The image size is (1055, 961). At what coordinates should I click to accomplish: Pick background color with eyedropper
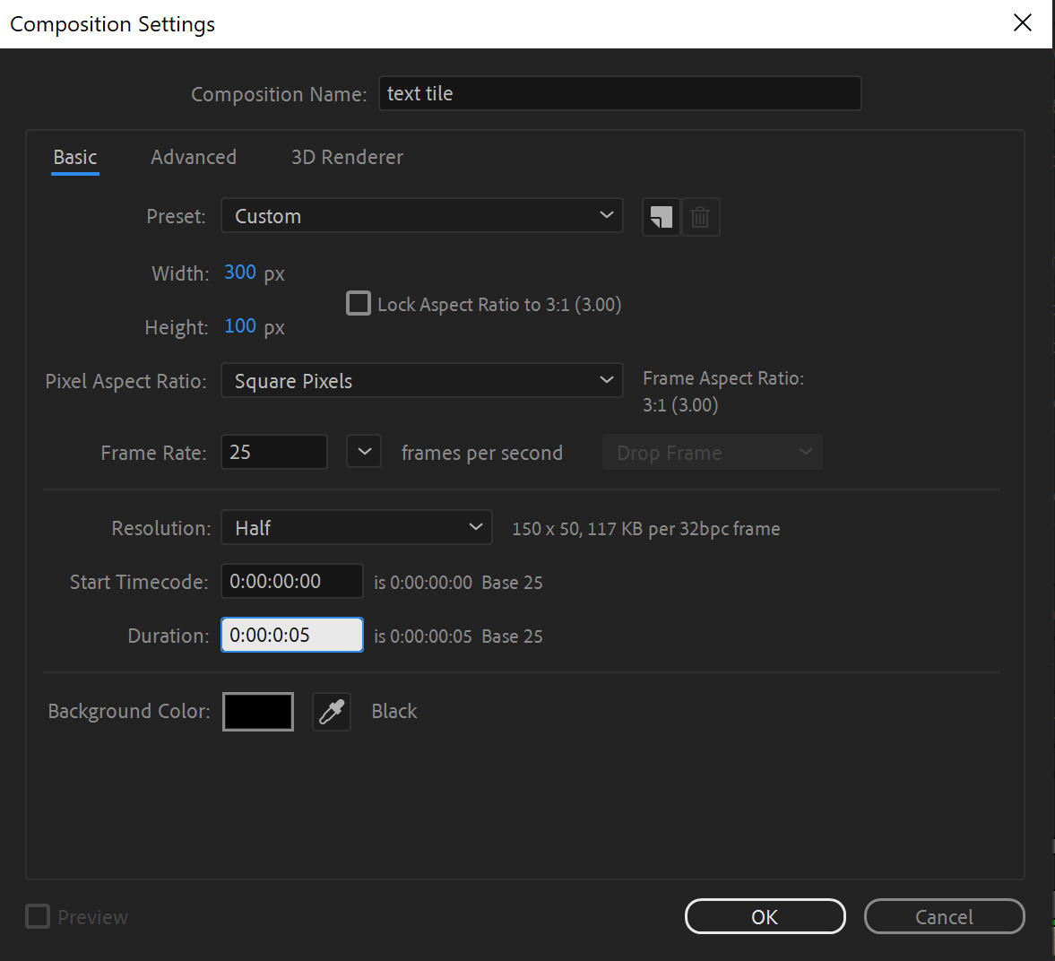pos(332,711)
